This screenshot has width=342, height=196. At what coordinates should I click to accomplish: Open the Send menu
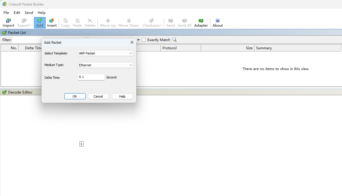coord(28,12)
